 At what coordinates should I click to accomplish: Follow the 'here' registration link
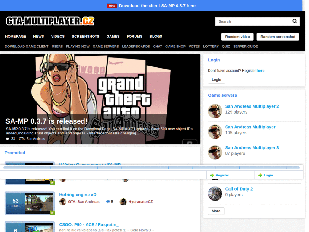[260, 71]
